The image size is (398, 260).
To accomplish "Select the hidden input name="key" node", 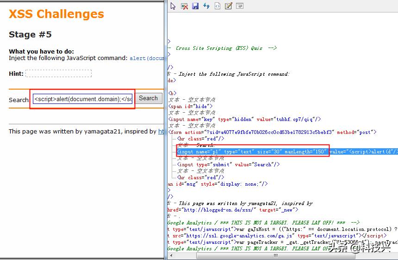I will (244, 119).
